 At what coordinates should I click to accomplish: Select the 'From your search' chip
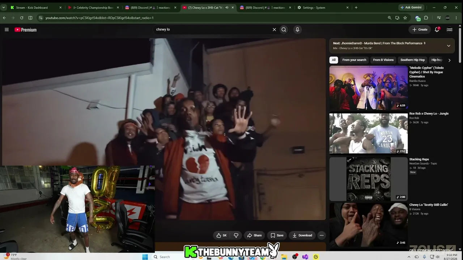point(354,60)
